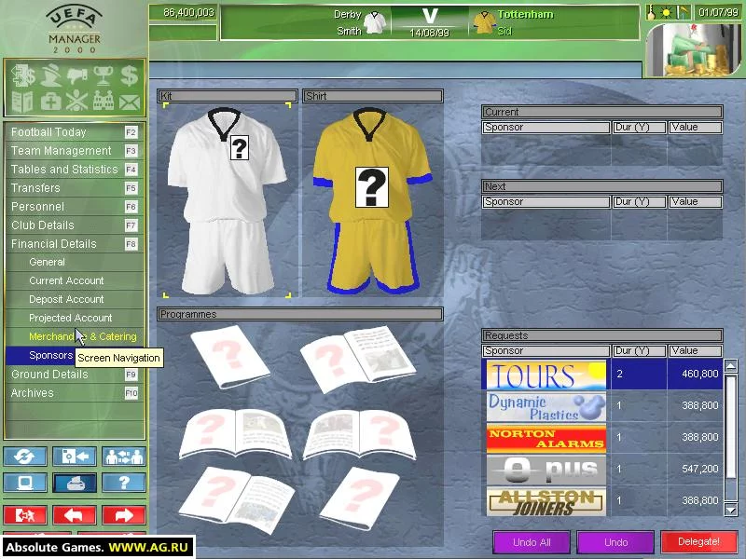Open Tables and Statistics menu
This screenshot has height=559, width=746.
[75, 170]
